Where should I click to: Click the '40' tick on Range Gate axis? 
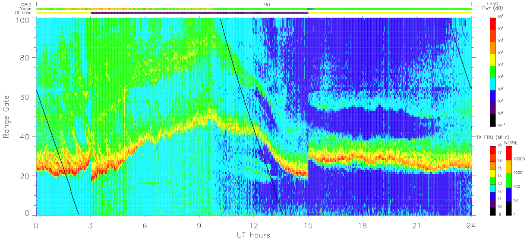click(25, 136)
